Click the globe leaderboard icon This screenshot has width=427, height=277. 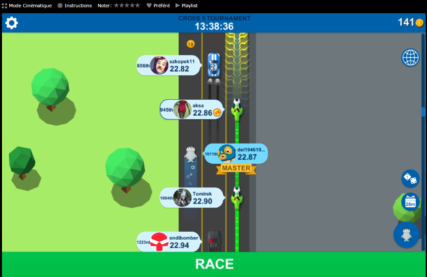(x=410, y=58)
